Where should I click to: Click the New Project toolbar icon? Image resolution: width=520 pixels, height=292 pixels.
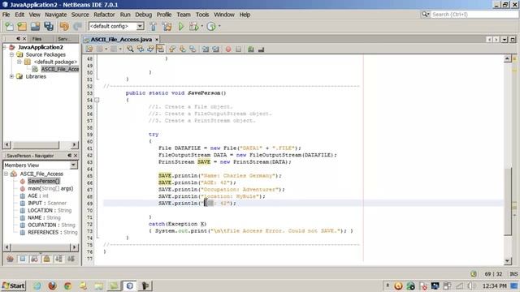tap(22, 26)
